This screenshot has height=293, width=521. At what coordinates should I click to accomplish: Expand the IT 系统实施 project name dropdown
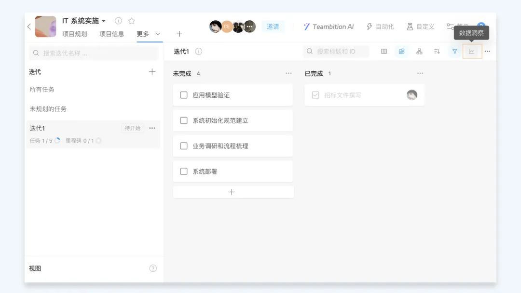point(104,21)
